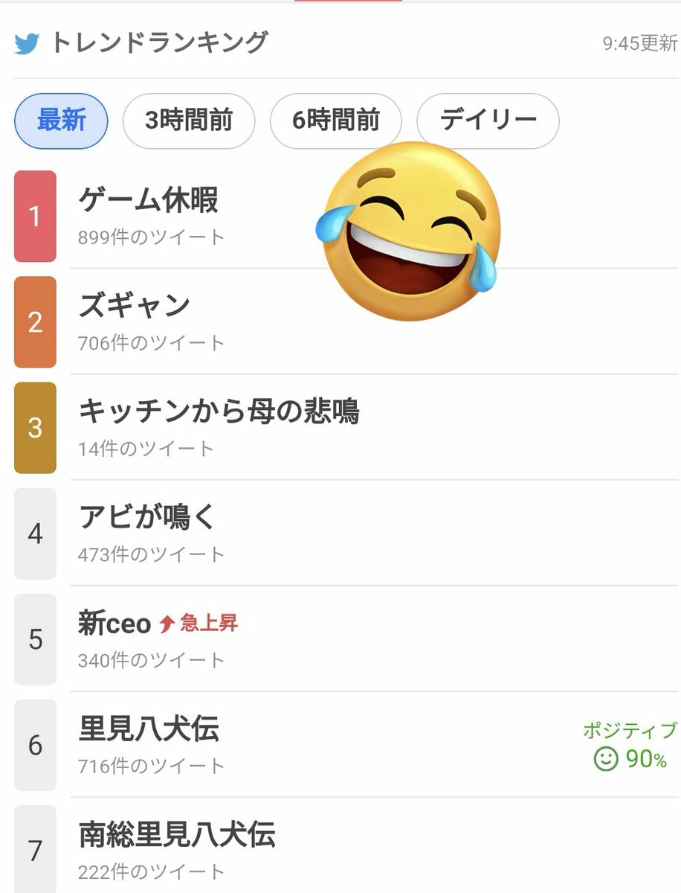This screenshot has width=681, height=893.
Task: Select the 最新 tab
Action: (x=61, y=121)
